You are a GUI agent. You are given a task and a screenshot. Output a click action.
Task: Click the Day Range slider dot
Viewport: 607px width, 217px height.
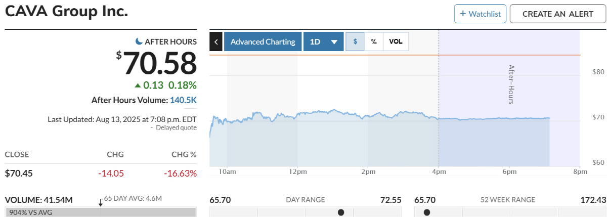click(x=341, y=212)
